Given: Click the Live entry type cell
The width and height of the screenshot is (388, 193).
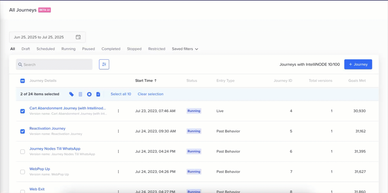Looking at the screenshot, I should [x=220, y=111].
